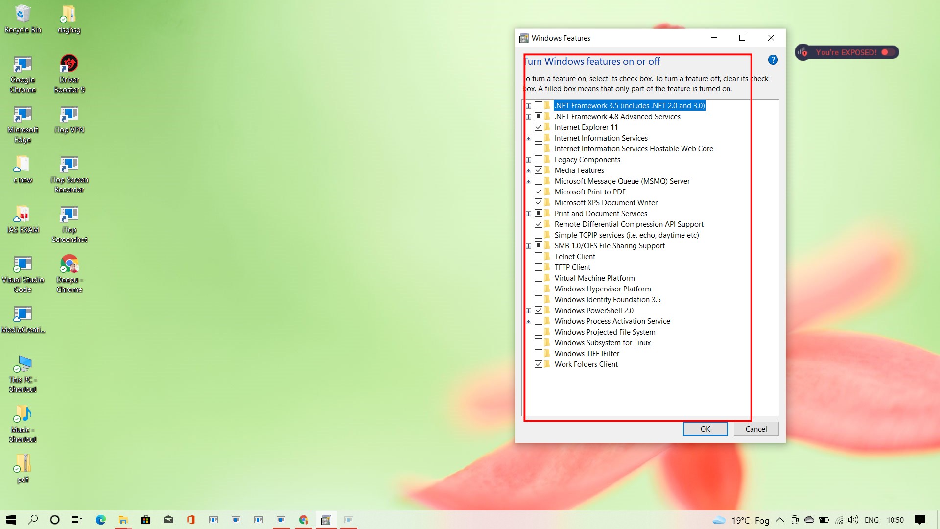Uncheck Microsoft Print to PDF

[x=539, y=192]
